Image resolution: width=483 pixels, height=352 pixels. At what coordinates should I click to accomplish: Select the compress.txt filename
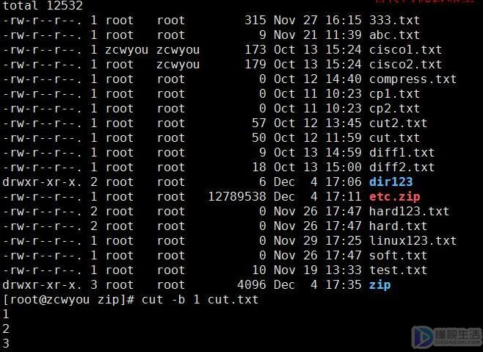coord(413,79)
